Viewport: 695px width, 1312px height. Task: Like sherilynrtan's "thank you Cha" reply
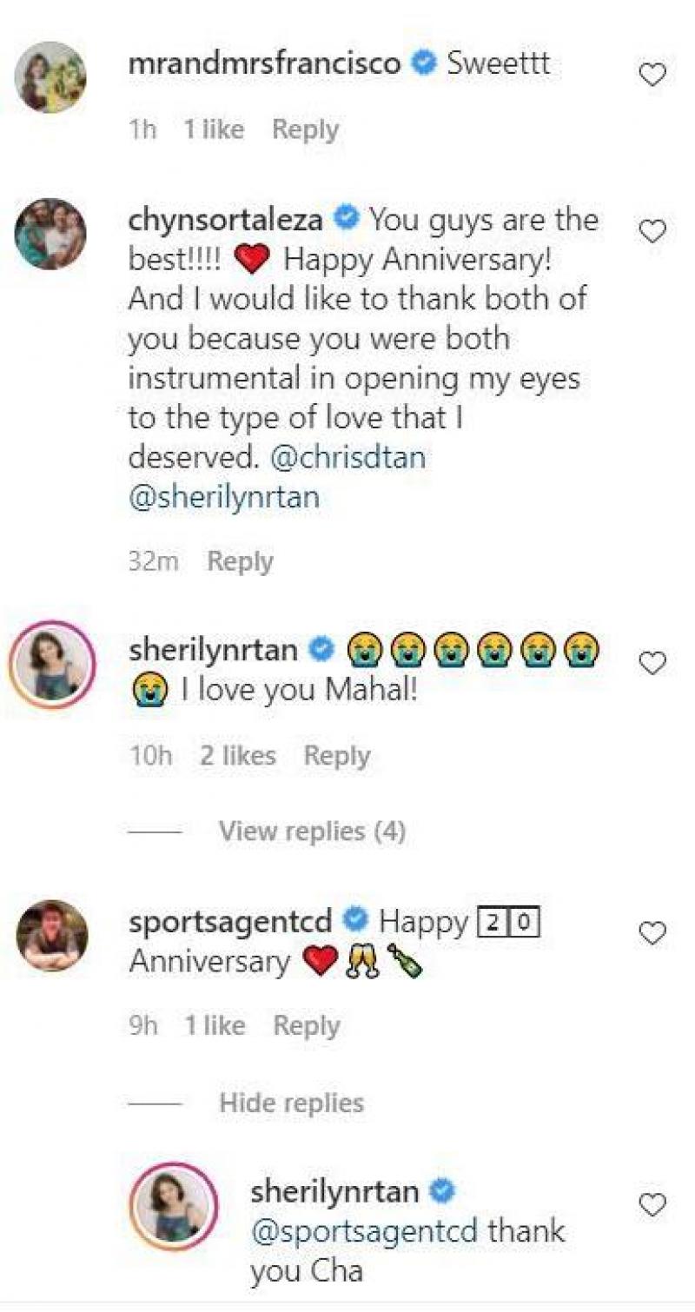[652, 1204]
